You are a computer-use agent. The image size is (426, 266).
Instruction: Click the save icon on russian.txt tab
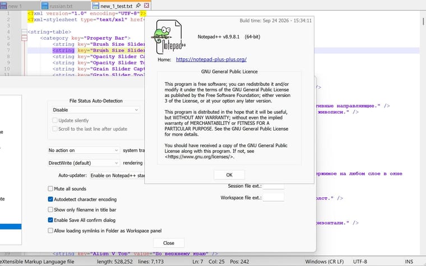[x=45, y=6]
